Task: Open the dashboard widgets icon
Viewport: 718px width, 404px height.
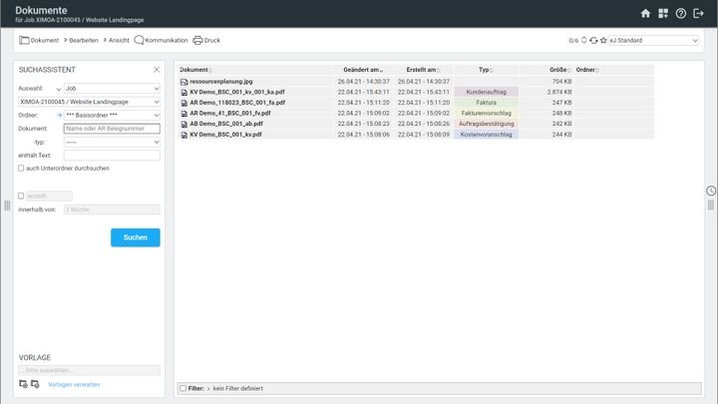Action: [x=663, y=13]
